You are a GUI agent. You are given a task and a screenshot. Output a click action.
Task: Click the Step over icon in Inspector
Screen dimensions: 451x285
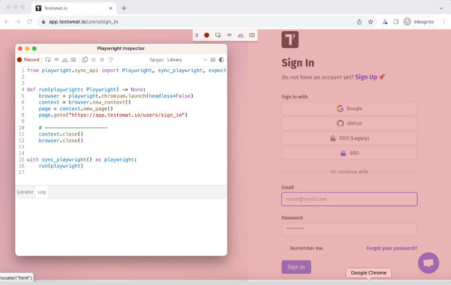tap(111, 60)
